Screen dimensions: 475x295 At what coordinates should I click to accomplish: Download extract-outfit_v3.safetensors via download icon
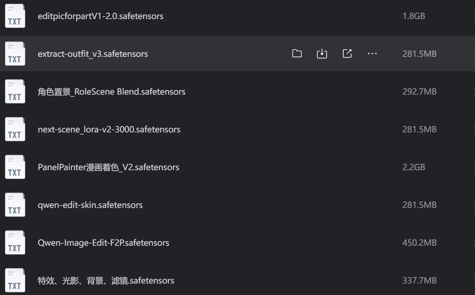click(x=322, y=54)
